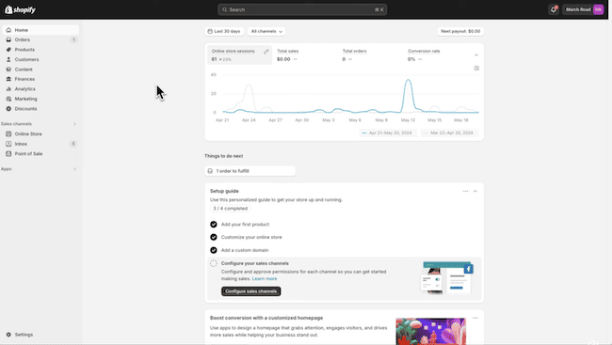Open Setup guide three-dot menu
This screenshot has height=345, width=612.
coord(465,191)
